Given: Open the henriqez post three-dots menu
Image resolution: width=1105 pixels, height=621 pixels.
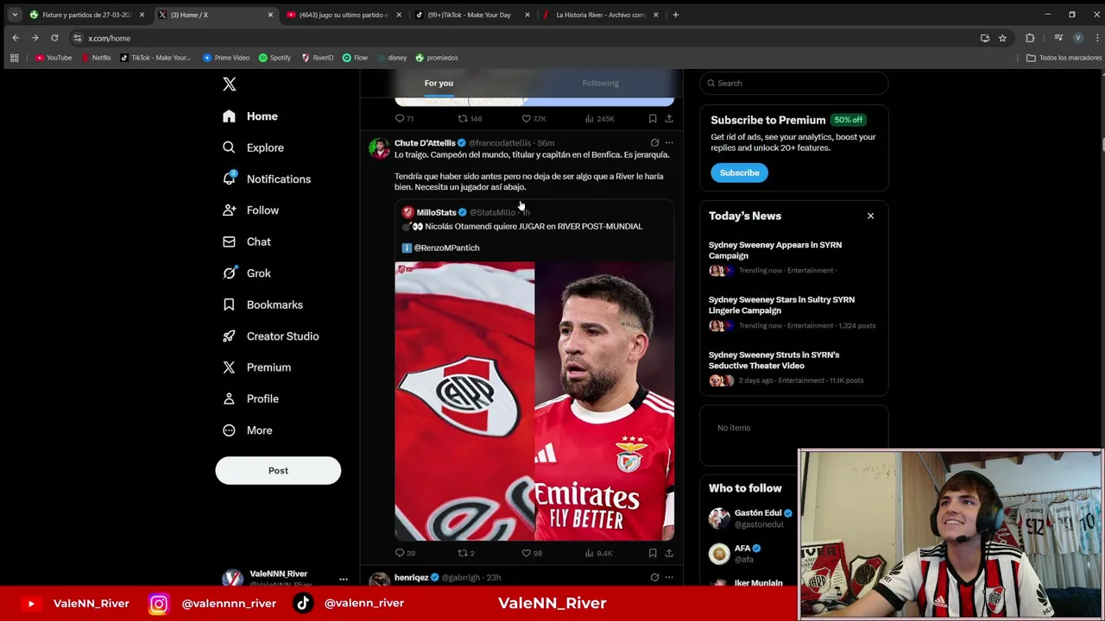Looking at the screenshot, I should 669,577.
